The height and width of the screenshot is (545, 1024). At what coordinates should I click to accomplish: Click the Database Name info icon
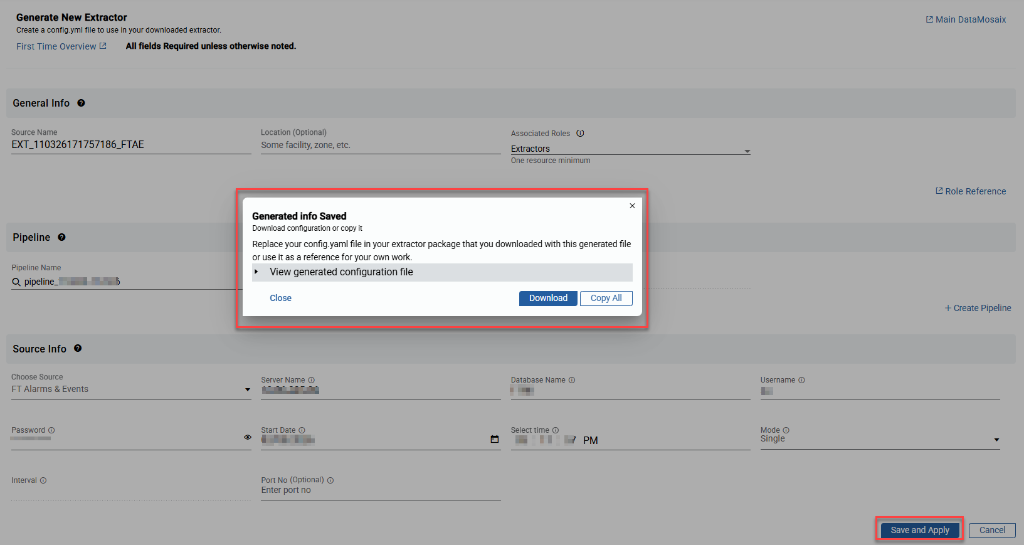(x=572, y=380)
